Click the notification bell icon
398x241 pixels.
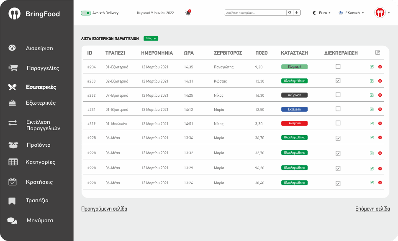pos(188,13)
